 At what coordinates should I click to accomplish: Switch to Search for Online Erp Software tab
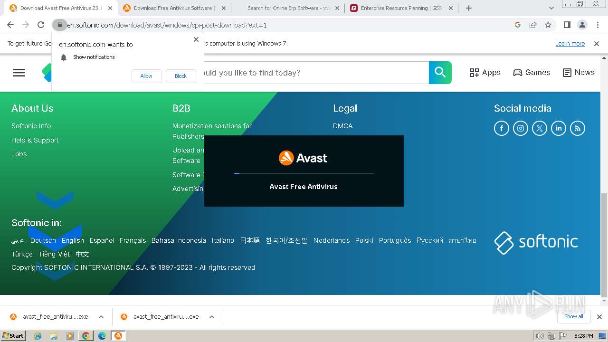click(x=288, y=8)
